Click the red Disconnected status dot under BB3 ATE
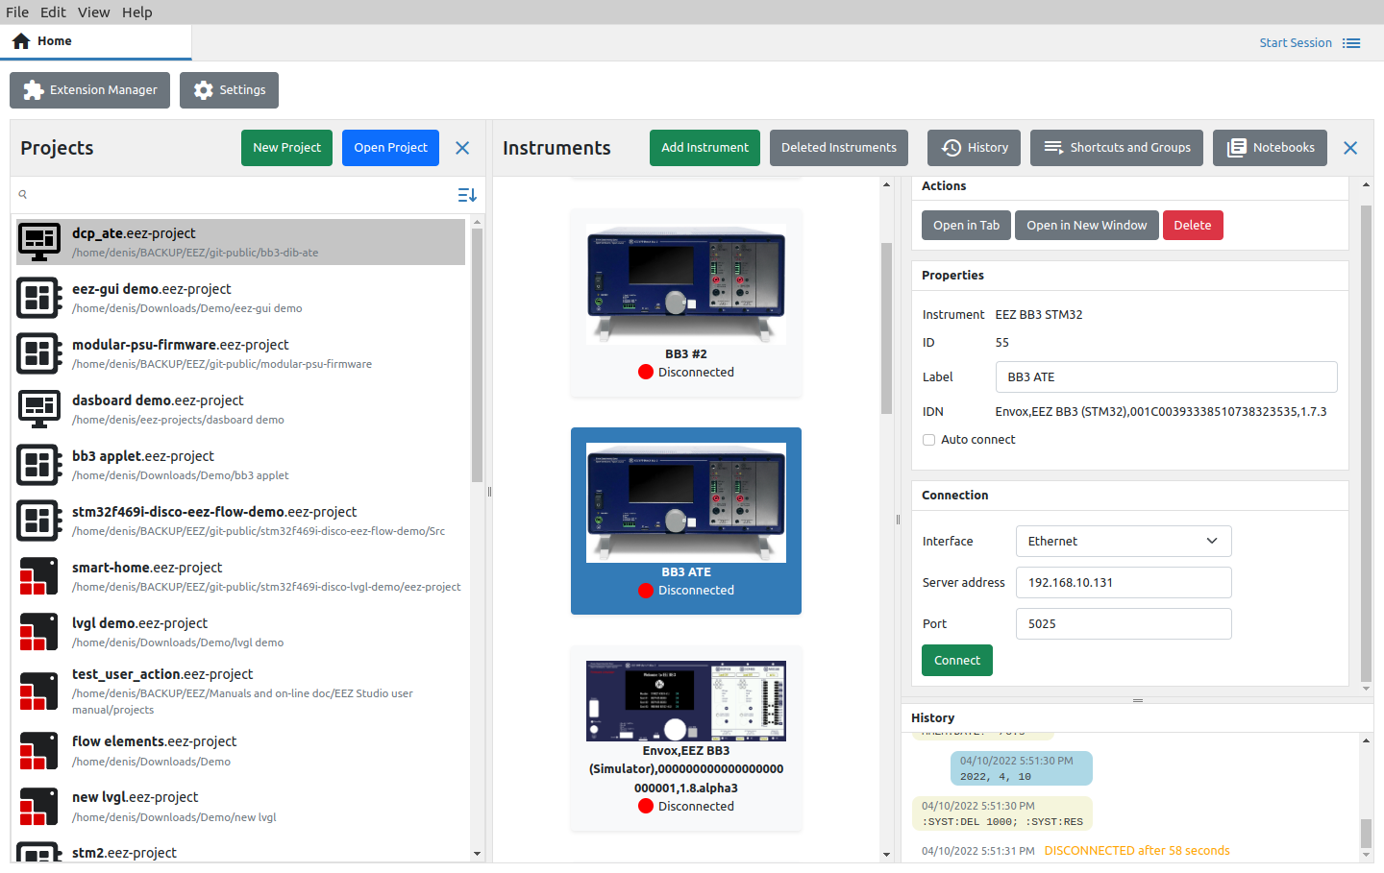Image resolution: width=1384 pixels, height=873 pixels. pos(646,591)
